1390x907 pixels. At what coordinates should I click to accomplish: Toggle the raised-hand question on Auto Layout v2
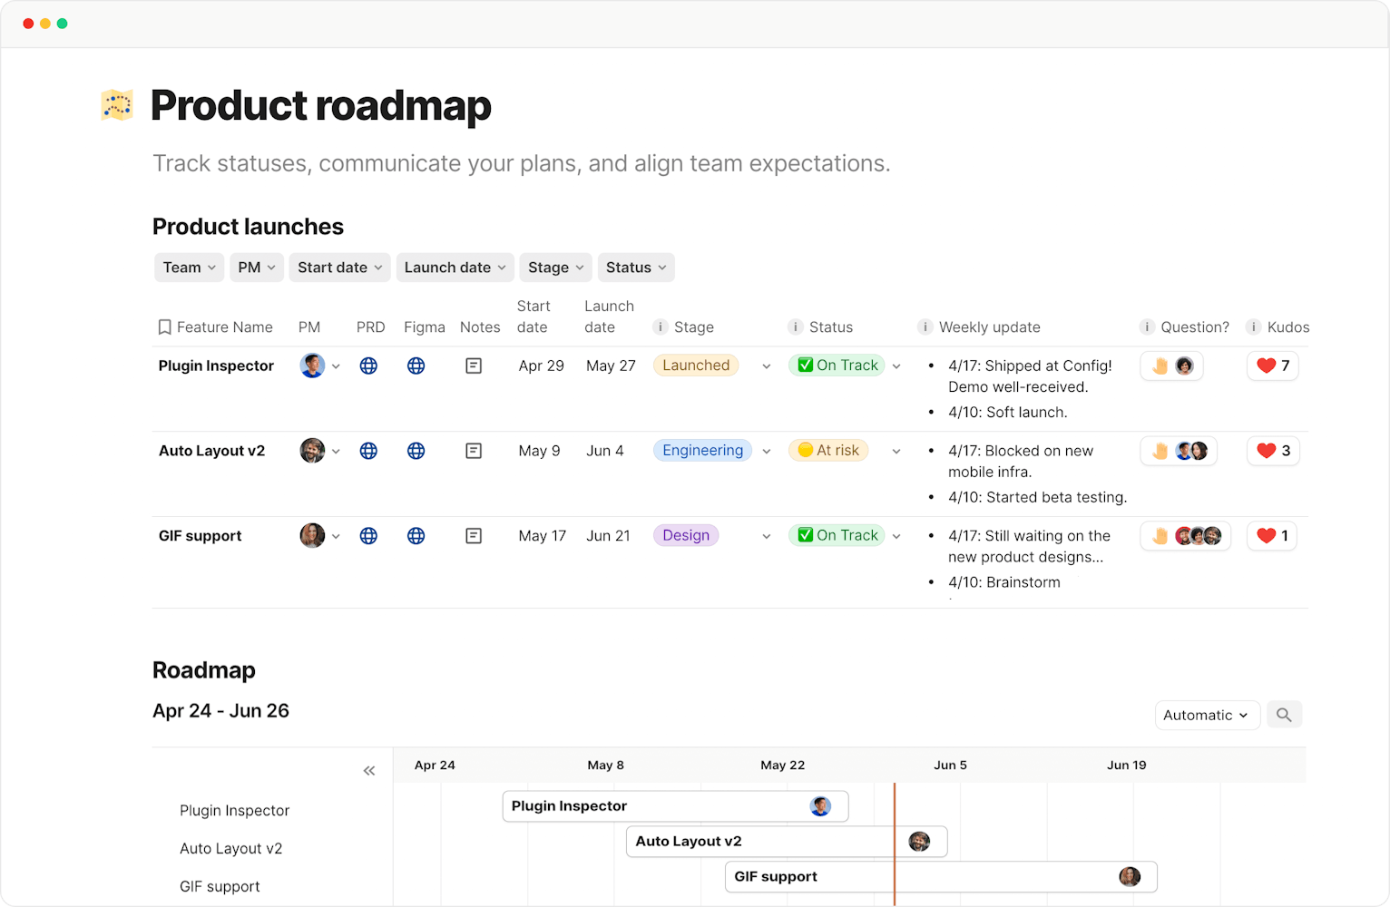[x=1160, y=451]
